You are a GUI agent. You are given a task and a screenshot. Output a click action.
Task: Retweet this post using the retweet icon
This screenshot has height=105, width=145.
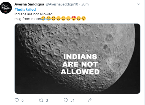(x=41, y=100)
